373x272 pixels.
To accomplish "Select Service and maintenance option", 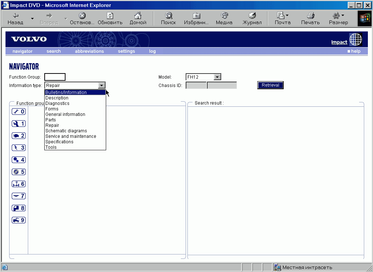I will (x=75, y=136).
